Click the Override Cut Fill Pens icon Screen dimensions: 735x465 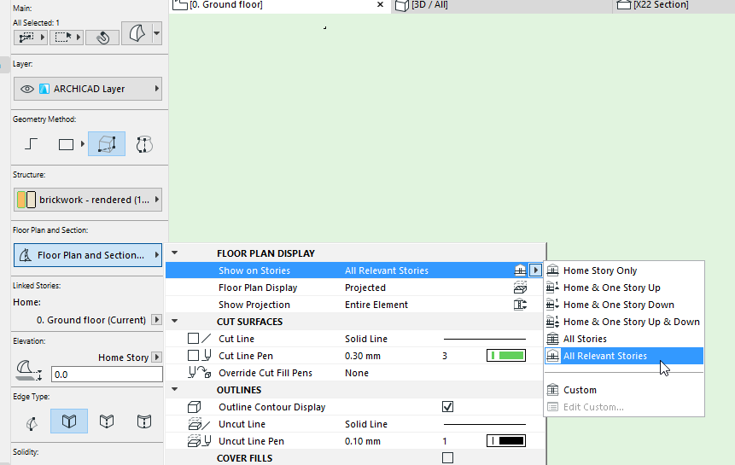coord(199,373)
